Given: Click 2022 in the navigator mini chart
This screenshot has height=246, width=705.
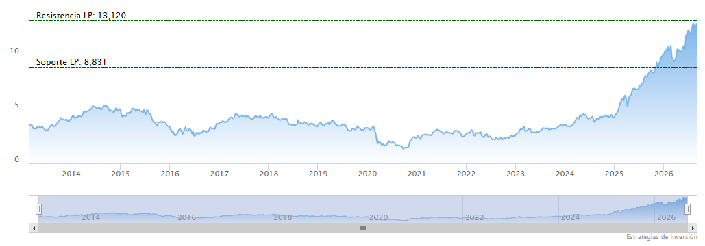Looking at the screenshot, I should click(x=474, y=218).
